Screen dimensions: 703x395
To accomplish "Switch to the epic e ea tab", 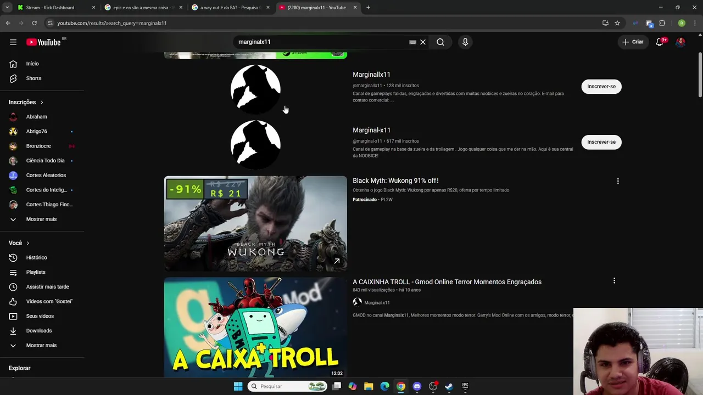I will pos(144,8).
